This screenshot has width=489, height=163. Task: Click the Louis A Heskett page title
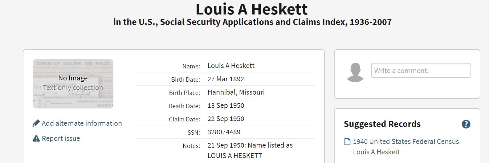(251, 9)
